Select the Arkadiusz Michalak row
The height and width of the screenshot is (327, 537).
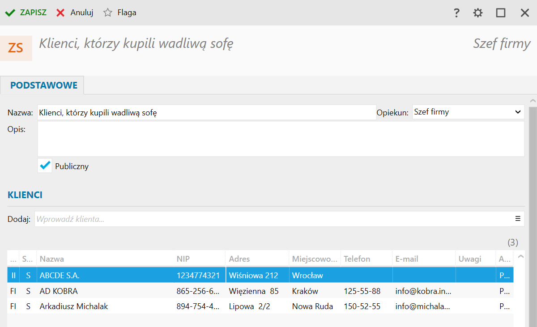(x=74, y=306)
